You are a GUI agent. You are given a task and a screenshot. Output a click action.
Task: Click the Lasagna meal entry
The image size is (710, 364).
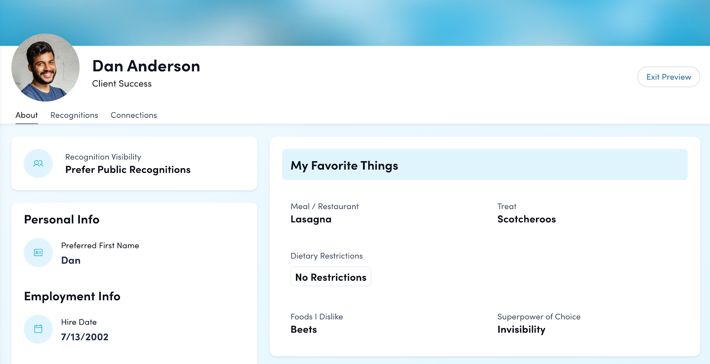click(x=311, y=219)
